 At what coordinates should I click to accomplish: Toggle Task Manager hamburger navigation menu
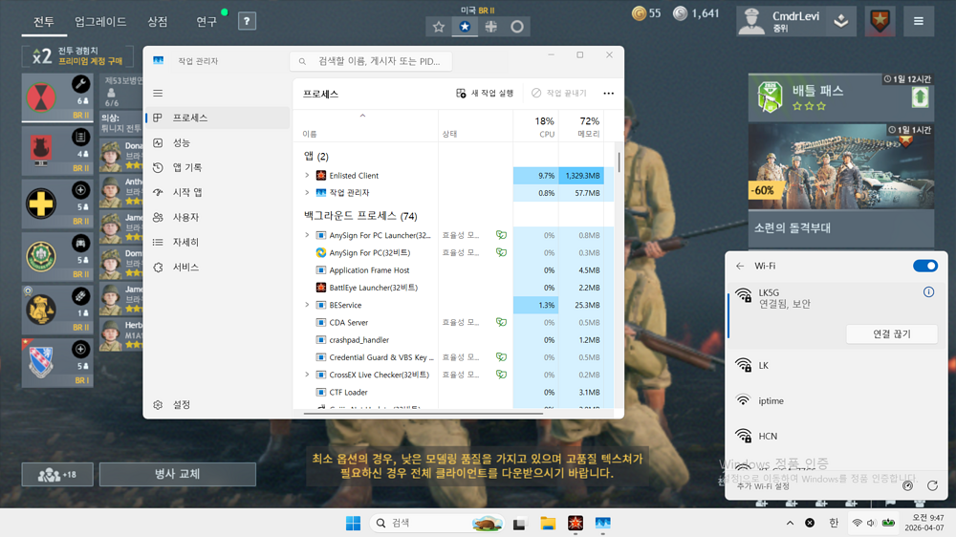tap(158, 94)
